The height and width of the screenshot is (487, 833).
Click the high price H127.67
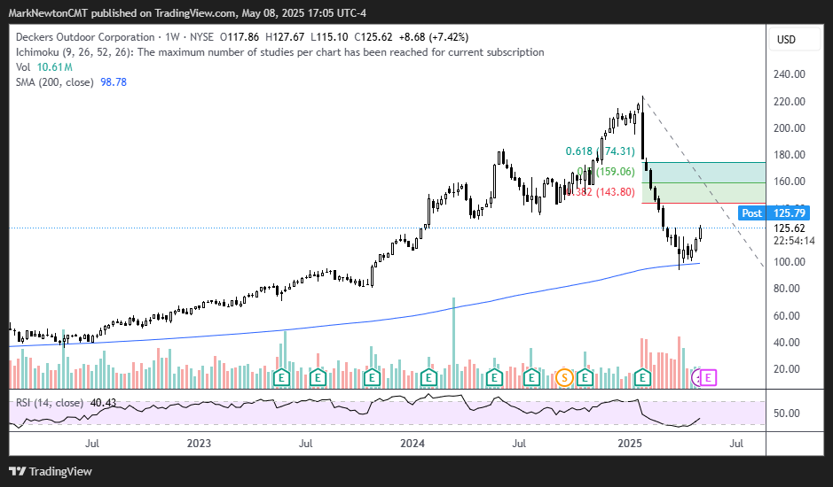(x=285, y=37)
